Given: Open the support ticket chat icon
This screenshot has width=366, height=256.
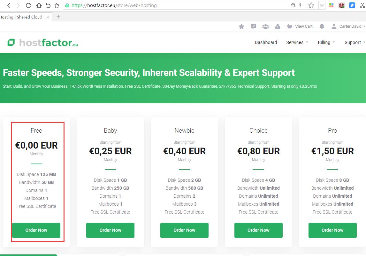Looking at the screenshot, I should 253,26.
